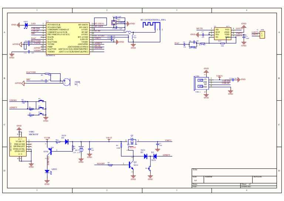
Task: Click the VBAT net label
Action: coord(109,138)
